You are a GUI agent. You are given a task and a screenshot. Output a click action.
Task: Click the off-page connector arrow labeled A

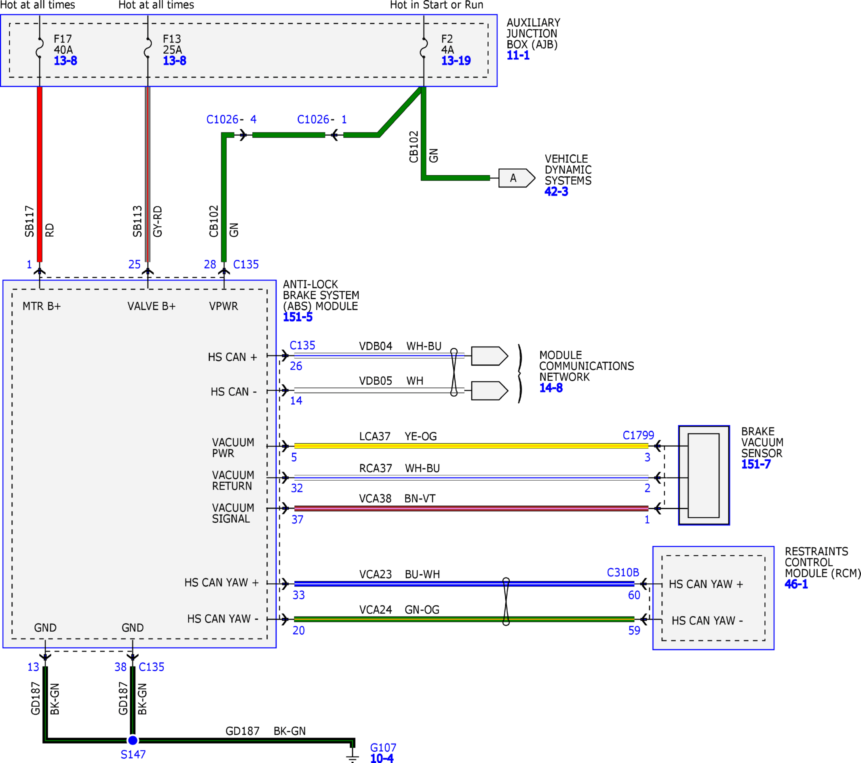click(x=517, y=178)
